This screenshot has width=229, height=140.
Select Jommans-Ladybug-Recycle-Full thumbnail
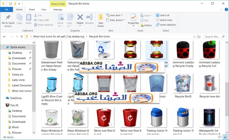[x=209, y=50]
